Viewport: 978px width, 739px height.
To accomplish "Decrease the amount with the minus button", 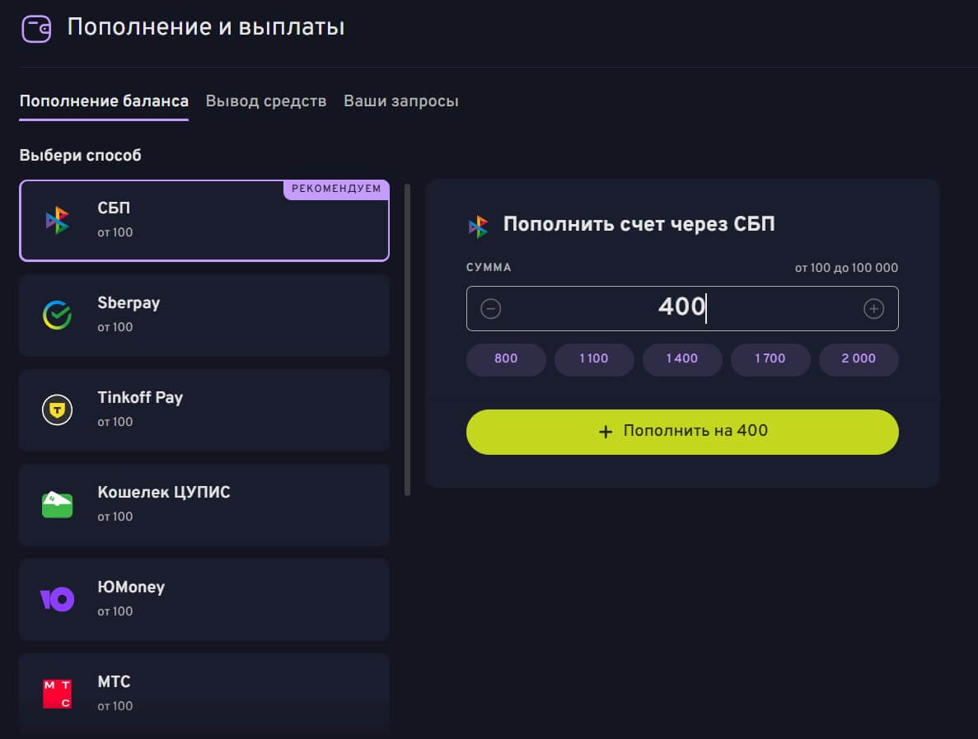I will coord(491,309).
